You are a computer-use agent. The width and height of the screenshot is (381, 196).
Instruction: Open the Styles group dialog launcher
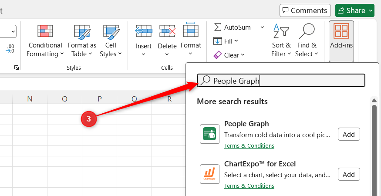pyautogui.click(x=16, y=68)
